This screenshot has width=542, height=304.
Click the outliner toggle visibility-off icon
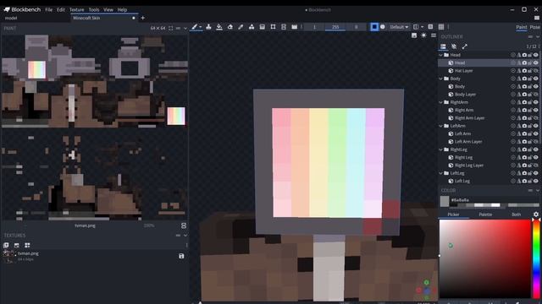[x=454, y=46]
